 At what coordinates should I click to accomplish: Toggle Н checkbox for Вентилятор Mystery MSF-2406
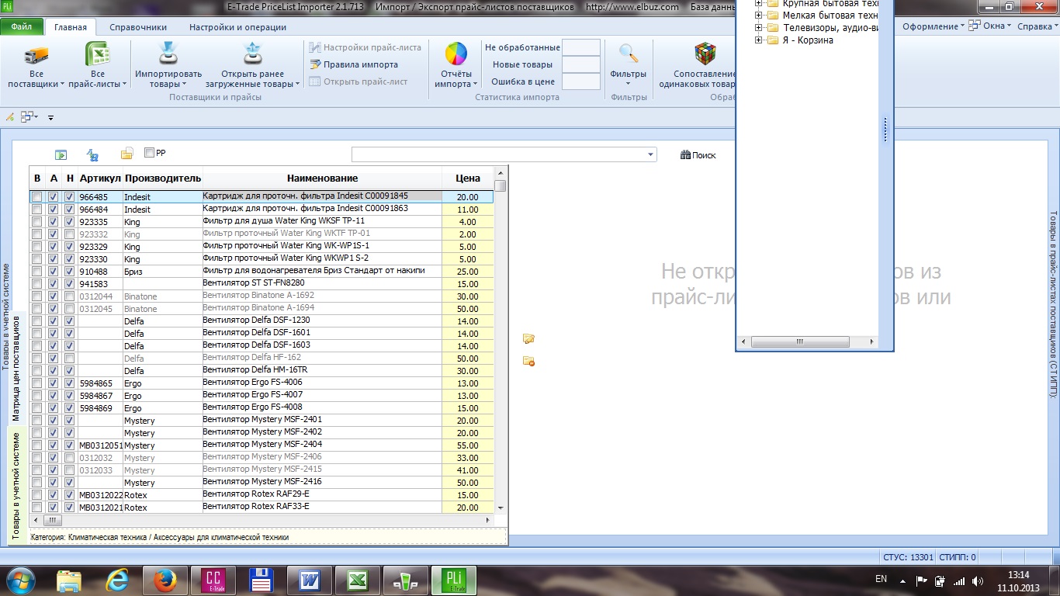click(70, 458)
